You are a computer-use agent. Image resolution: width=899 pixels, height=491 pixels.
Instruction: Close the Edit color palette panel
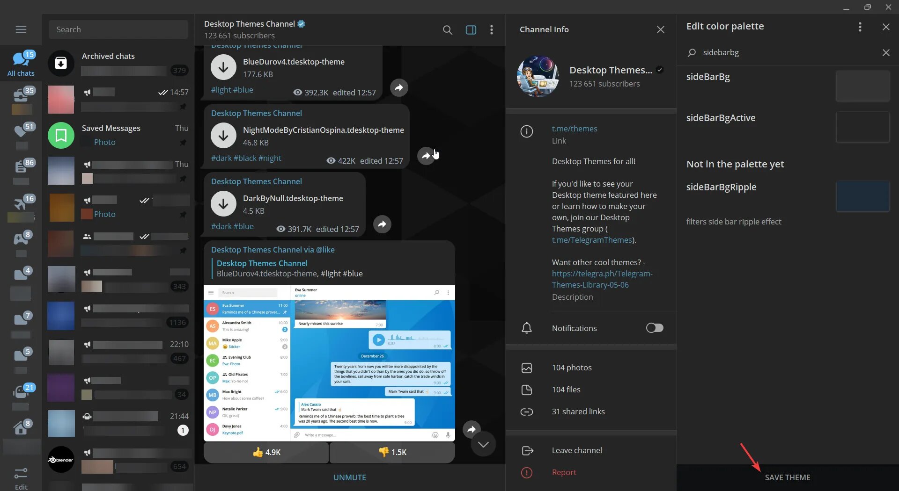886,27
